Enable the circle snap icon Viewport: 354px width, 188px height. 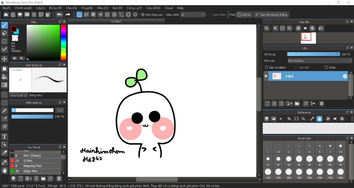point(114,14)
